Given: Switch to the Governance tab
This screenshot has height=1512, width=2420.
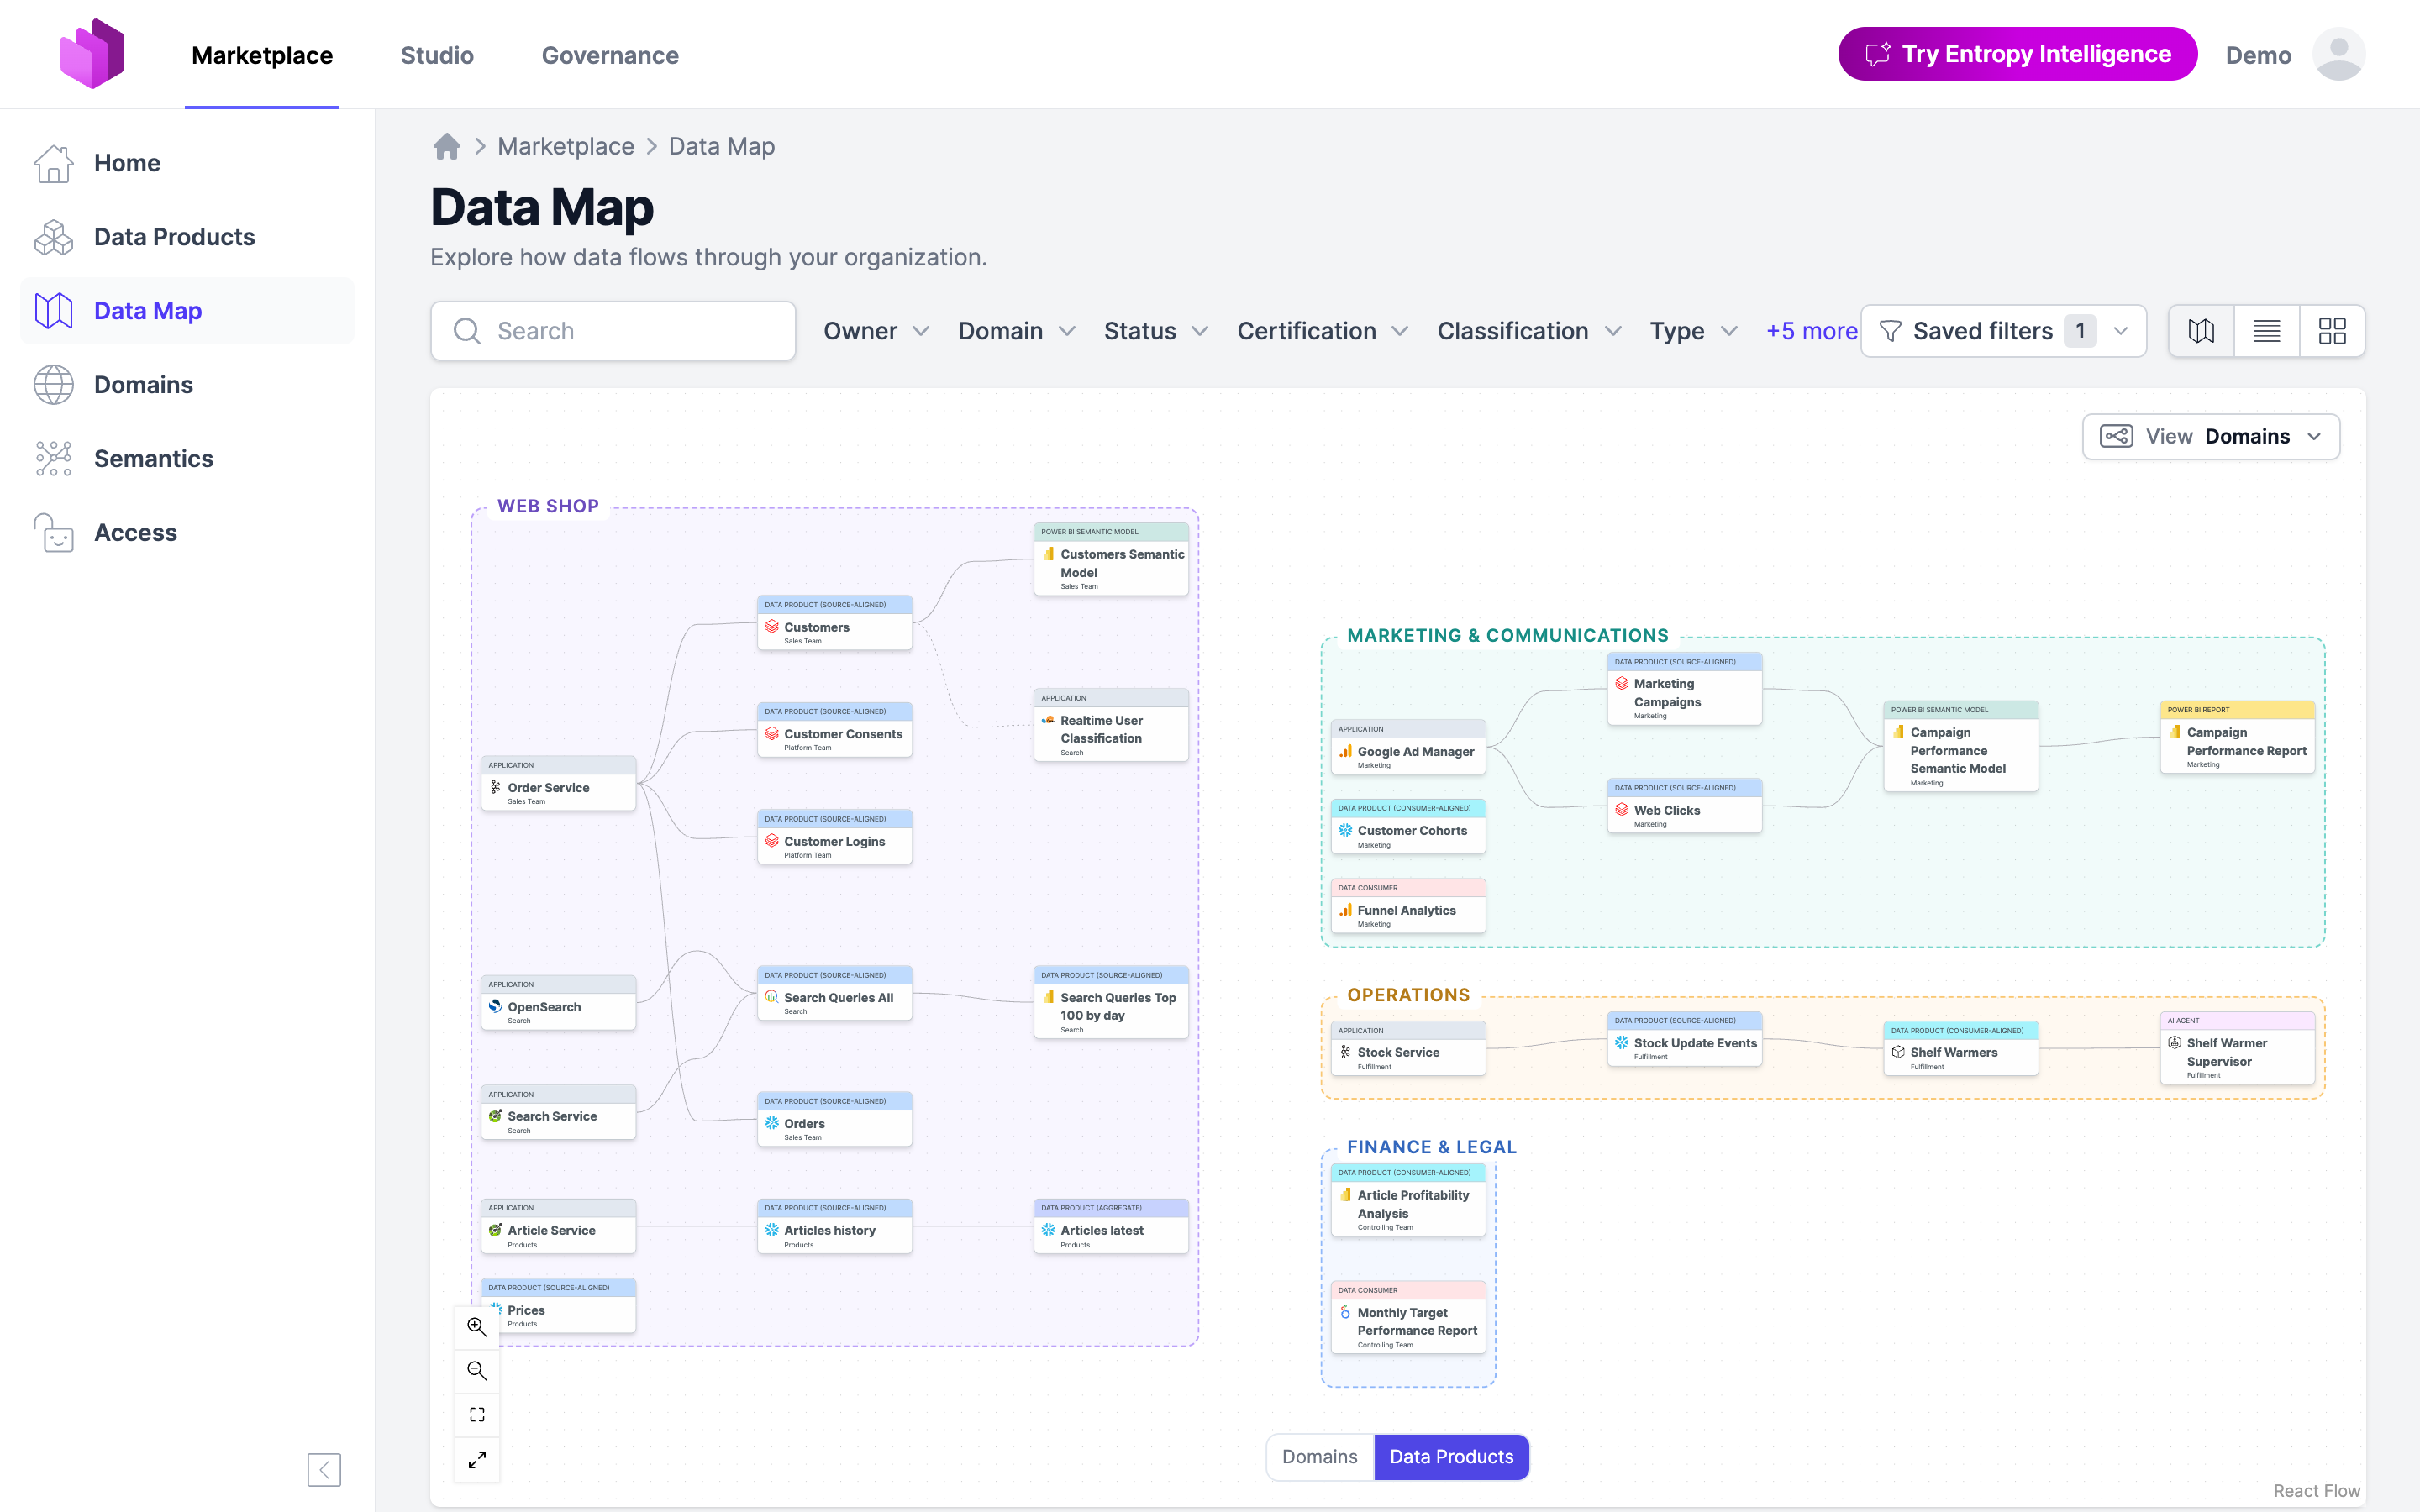Looking at the screenshot, I should [x=610, y=55].
